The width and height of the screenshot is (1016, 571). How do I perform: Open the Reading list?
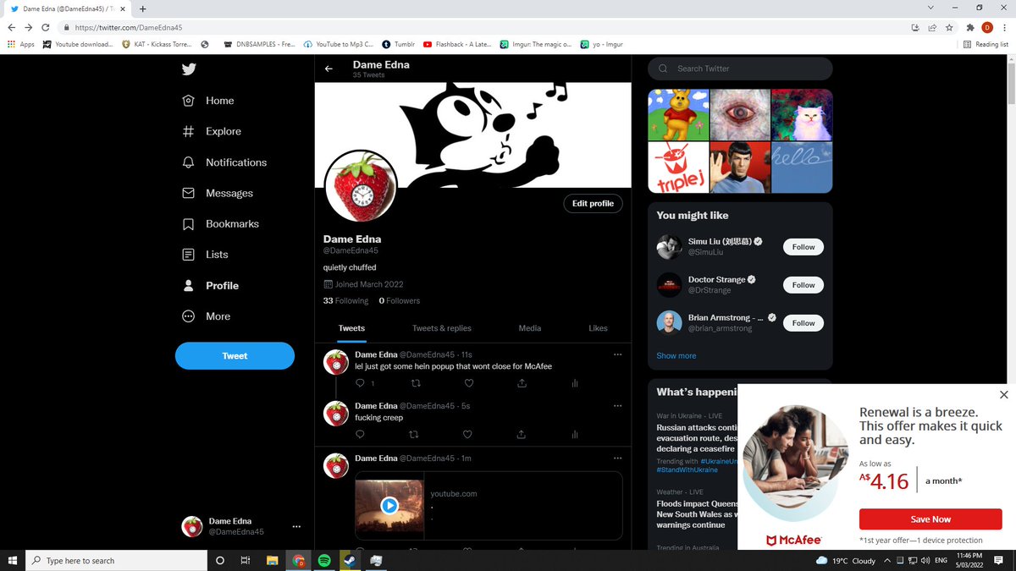tap(986, 44)
